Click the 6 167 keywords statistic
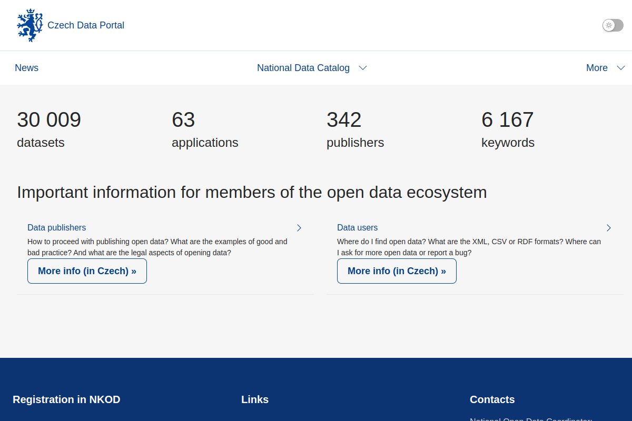 click(508, 129)
